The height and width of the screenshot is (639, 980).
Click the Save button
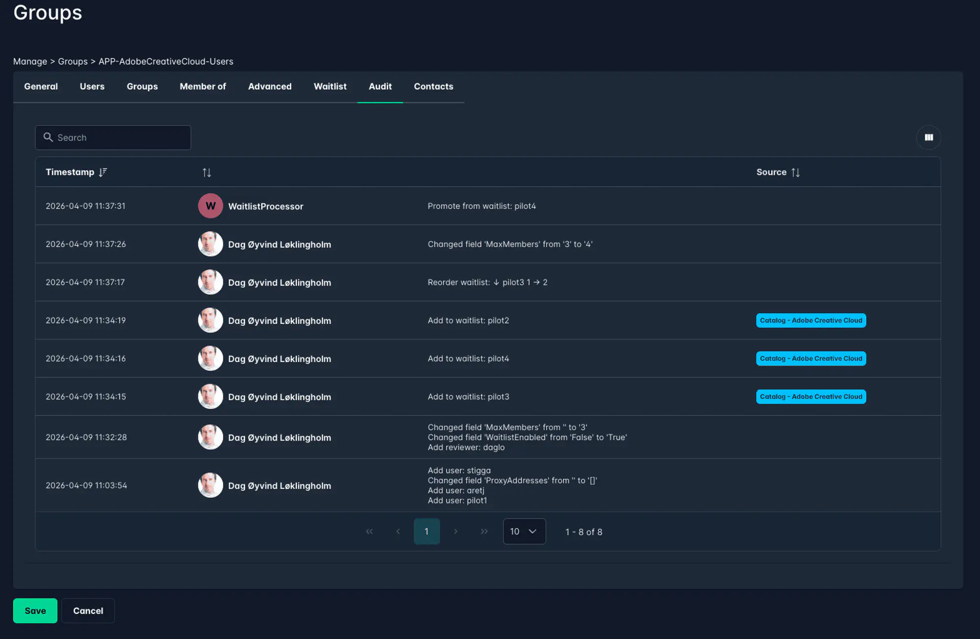(x=35, y=611)
